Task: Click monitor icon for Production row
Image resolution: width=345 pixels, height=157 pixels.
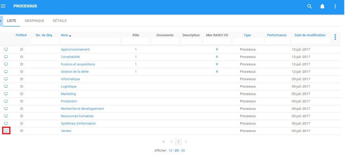Action: tap(6, 101)
